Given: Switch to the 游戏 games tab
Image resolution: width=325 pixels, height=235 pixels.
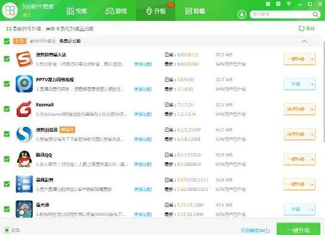Looking at the screenshot, I should (x=116, y=11).
